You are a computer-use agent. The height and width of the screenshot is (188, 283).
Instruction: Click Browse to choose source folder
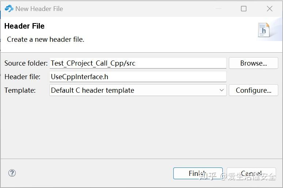[x=253, y=63]
